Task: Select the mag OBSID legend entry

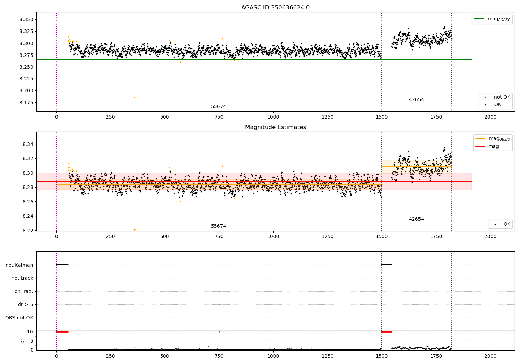Action: click(x=493, y=139)
